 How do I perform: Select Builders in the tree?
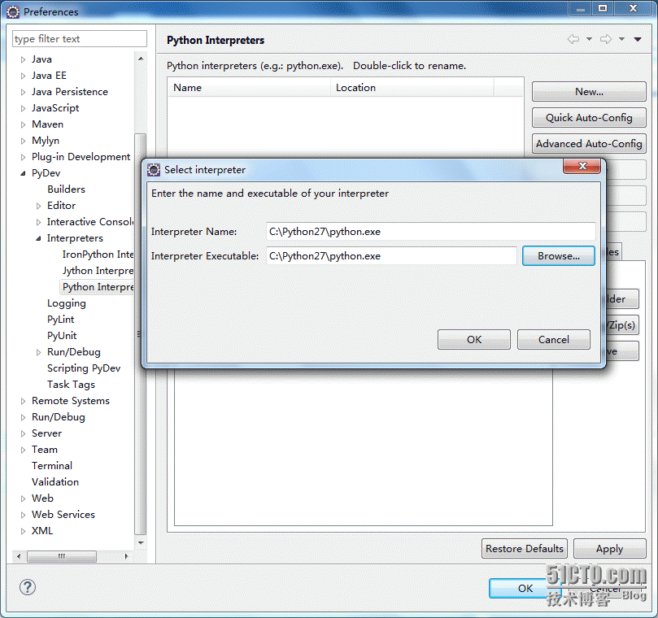[66, 189]
